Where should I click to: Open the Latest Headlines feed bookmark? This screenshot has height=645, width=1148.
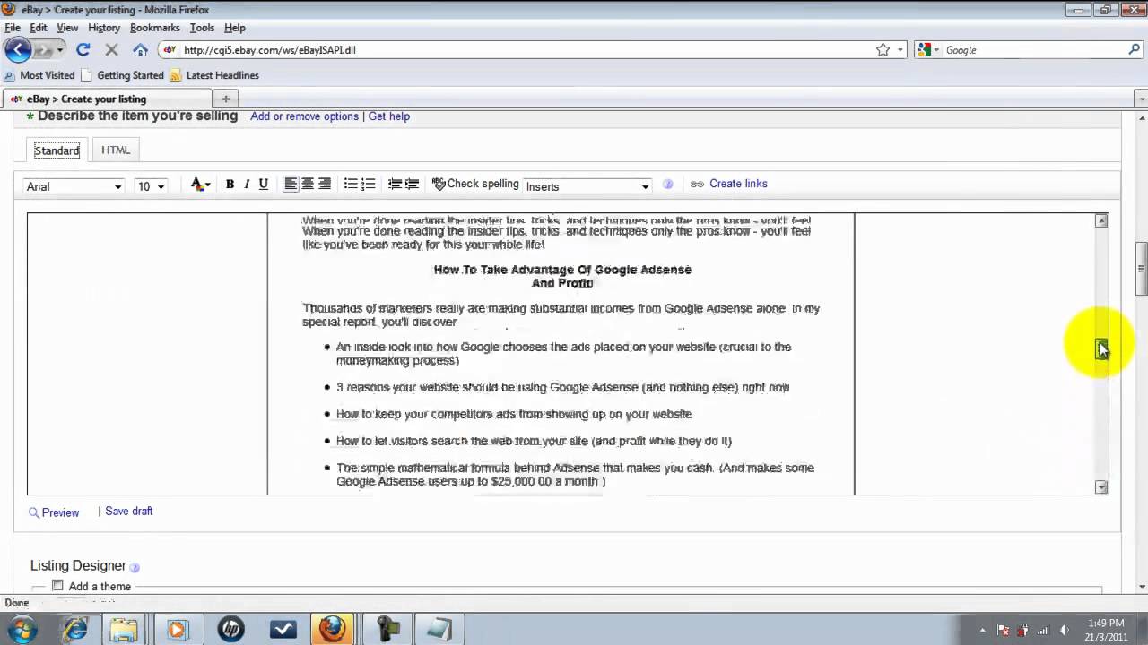(214, 75)
